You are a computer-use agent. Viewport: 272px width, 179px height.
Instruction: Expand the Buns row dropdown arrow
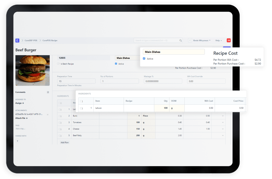tap(223, 116)
